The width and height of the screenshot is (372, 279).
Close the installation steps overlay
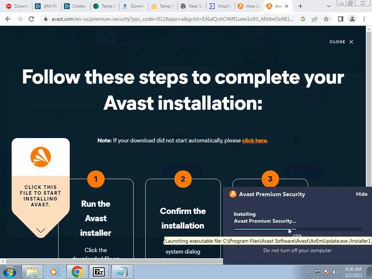pos(341,42)
